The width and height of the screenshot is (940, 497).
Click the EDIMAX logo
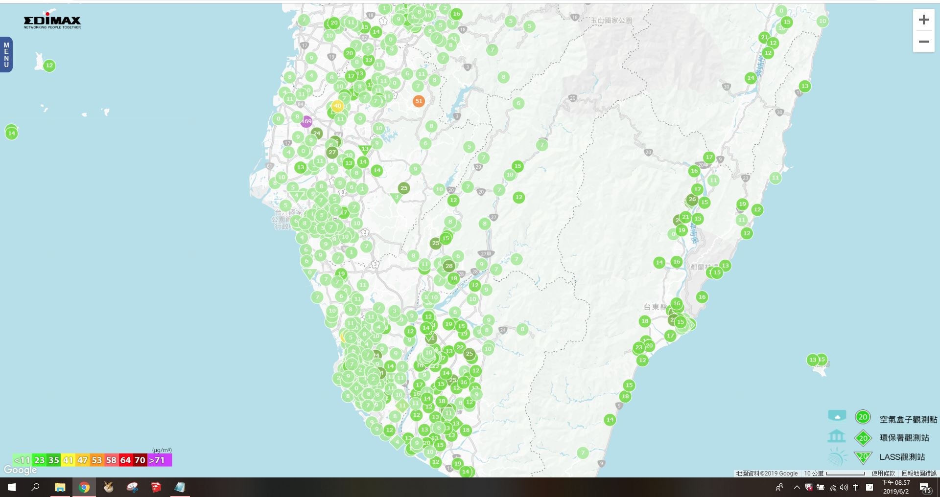pyautogui.click(x=52, y=20)
